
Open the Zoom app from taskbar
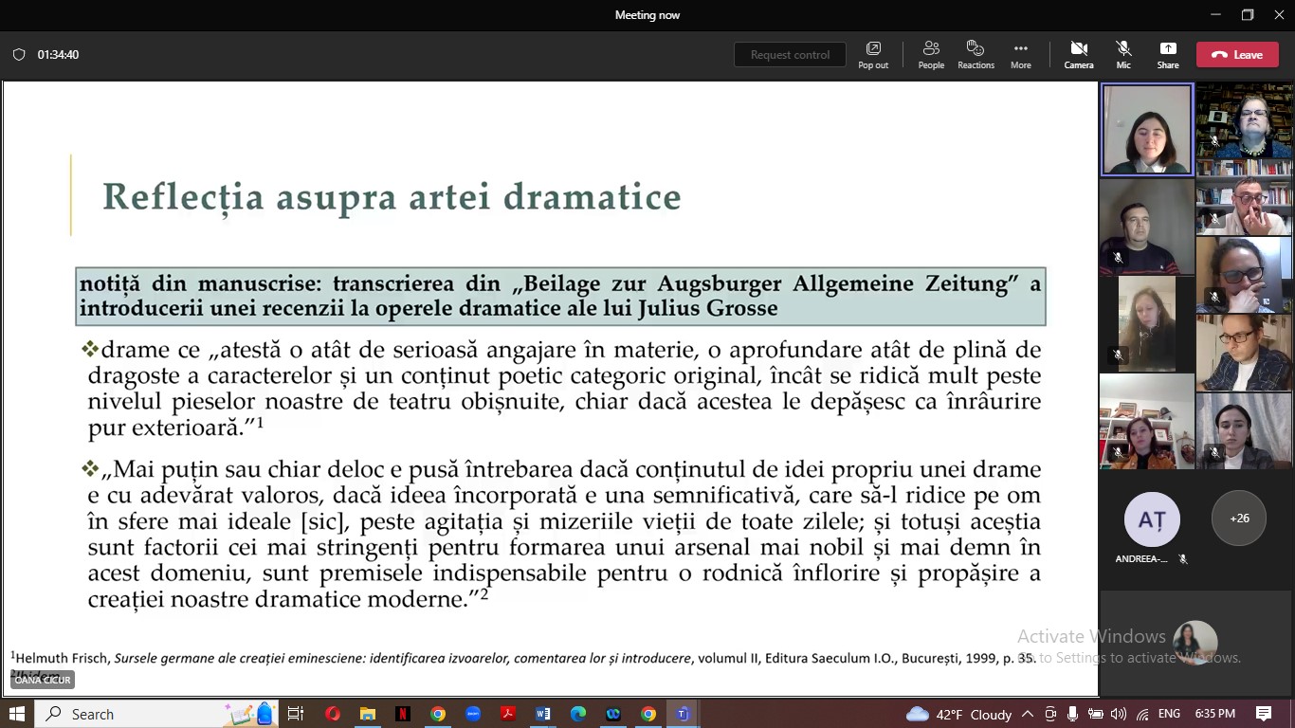(473, 714)
